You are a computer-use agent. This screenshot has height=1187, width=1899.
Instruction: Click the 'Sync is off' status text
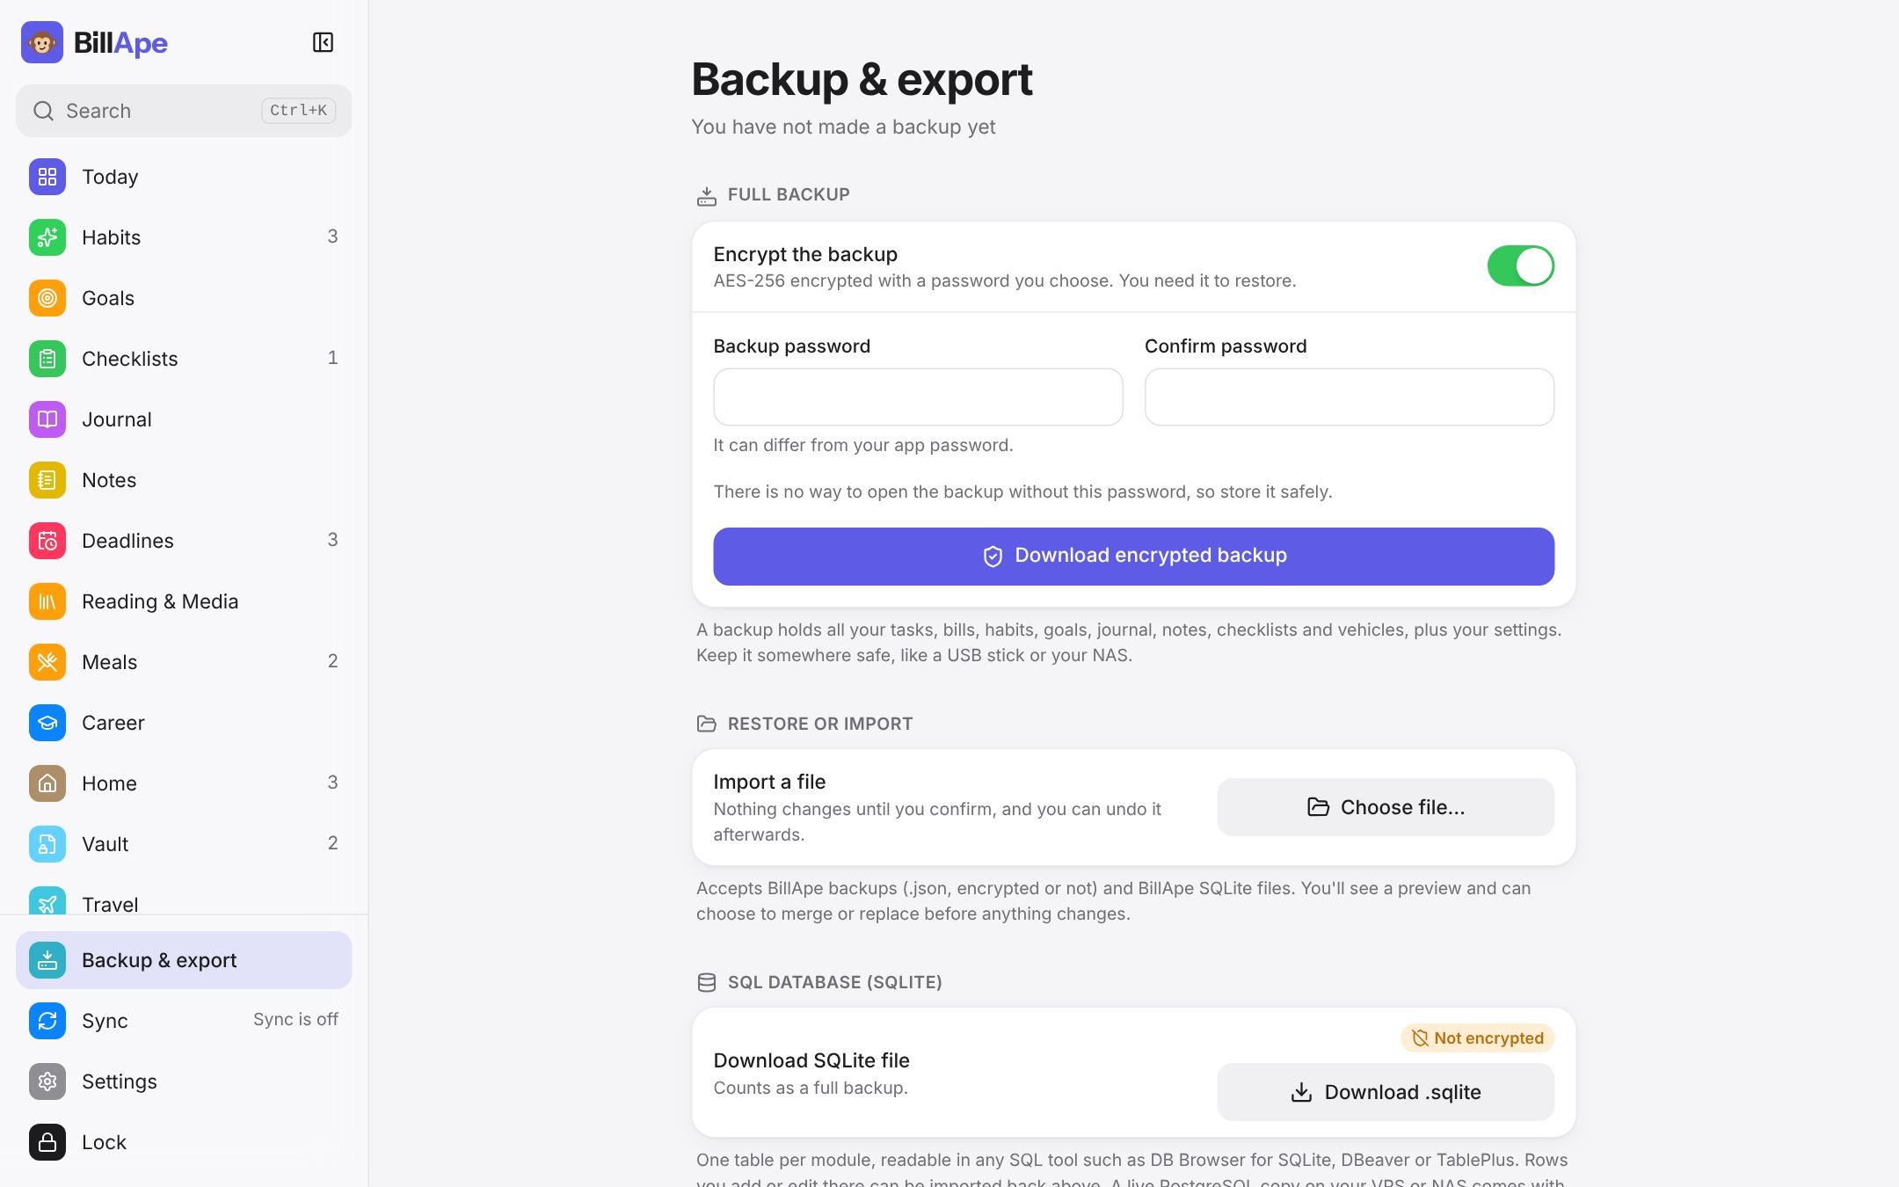tap(295, 1019)
